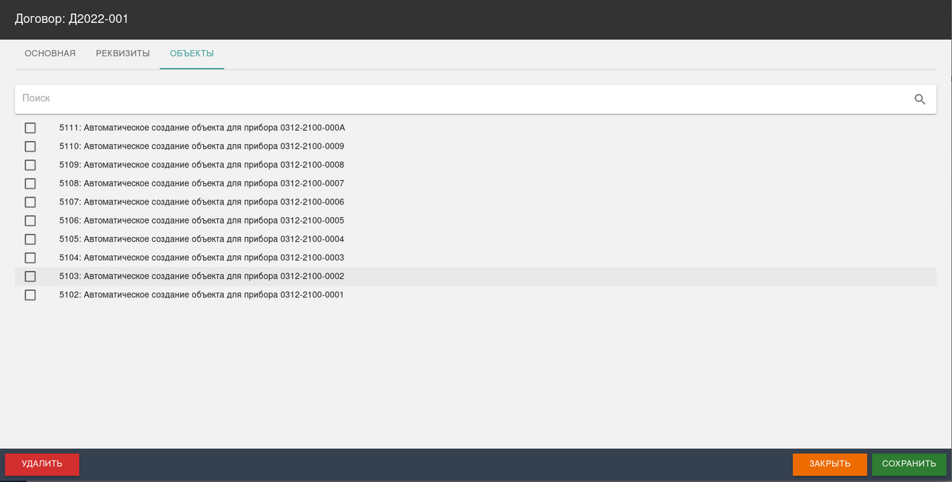Focus the Поиск search input field

pyautogui.click(x=460, y=99)
